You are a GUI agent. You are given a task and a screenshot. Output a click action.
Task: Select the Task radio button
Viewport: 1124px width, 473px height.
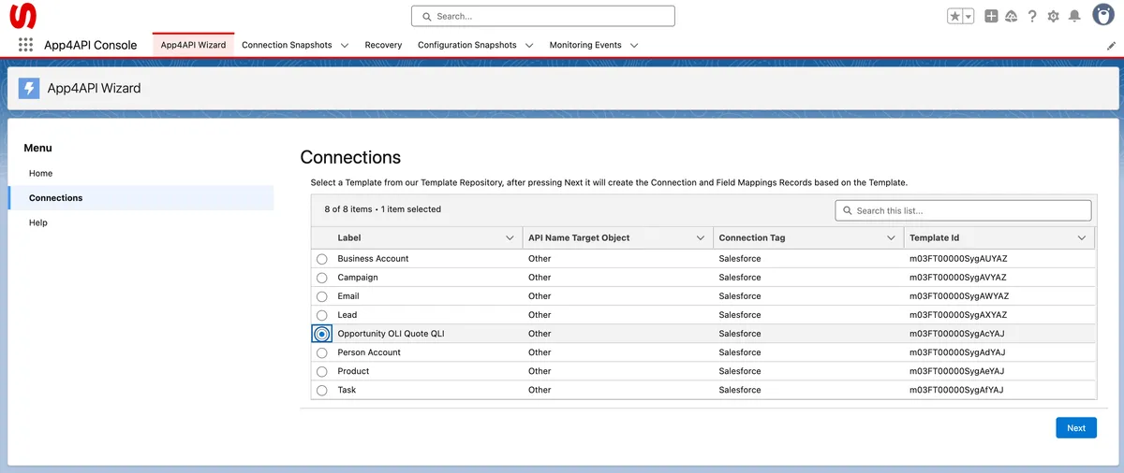322,390
